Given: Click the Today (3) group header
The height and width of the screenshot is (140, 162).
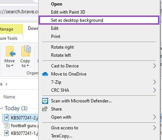Looking at the screenshot, I should (x=16, y=108).
